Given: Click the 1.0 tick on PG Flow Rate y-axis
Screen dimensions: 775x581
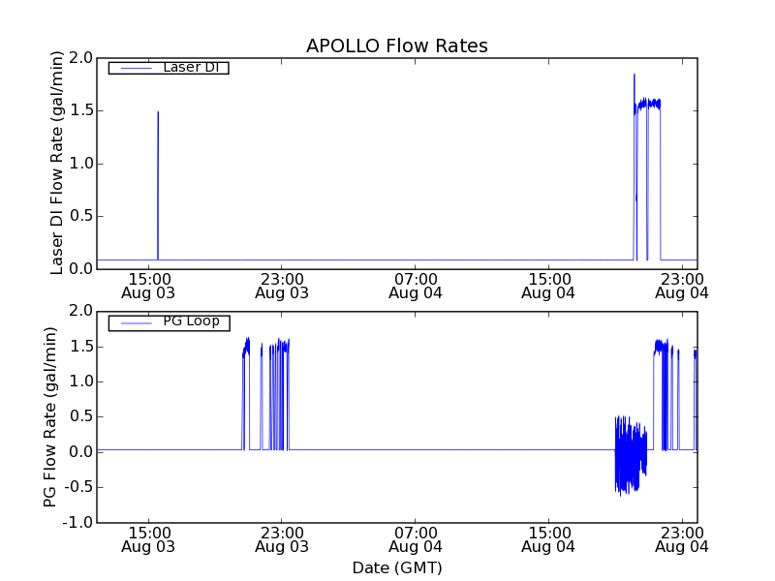Looking at the screenshot, I should pos(81,382).
